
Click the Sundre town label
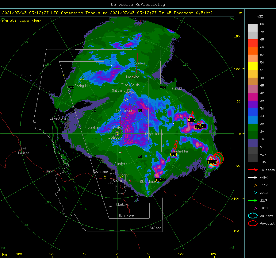click(x=93, y=127)
